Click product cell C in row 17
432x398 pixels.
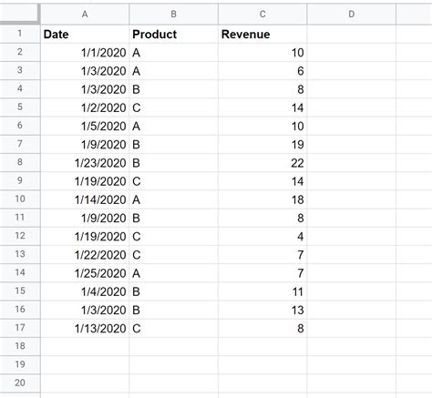point(173,328)
